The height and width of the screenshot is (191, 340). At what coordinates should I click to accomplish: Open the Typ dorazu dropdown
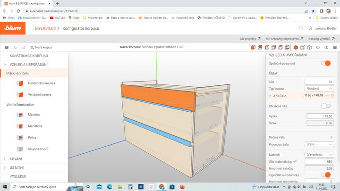(320, 88)
